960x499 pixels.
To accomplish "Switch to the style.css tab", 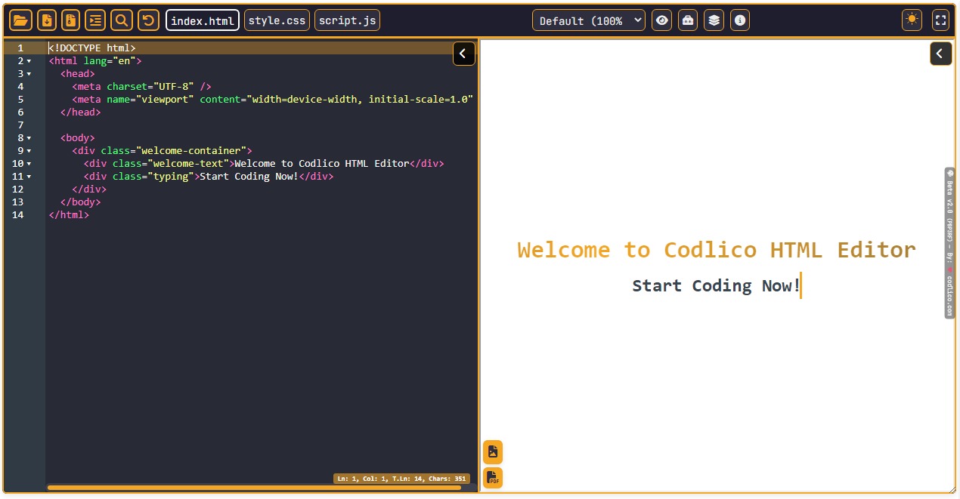I will click(x=277, y=20).
